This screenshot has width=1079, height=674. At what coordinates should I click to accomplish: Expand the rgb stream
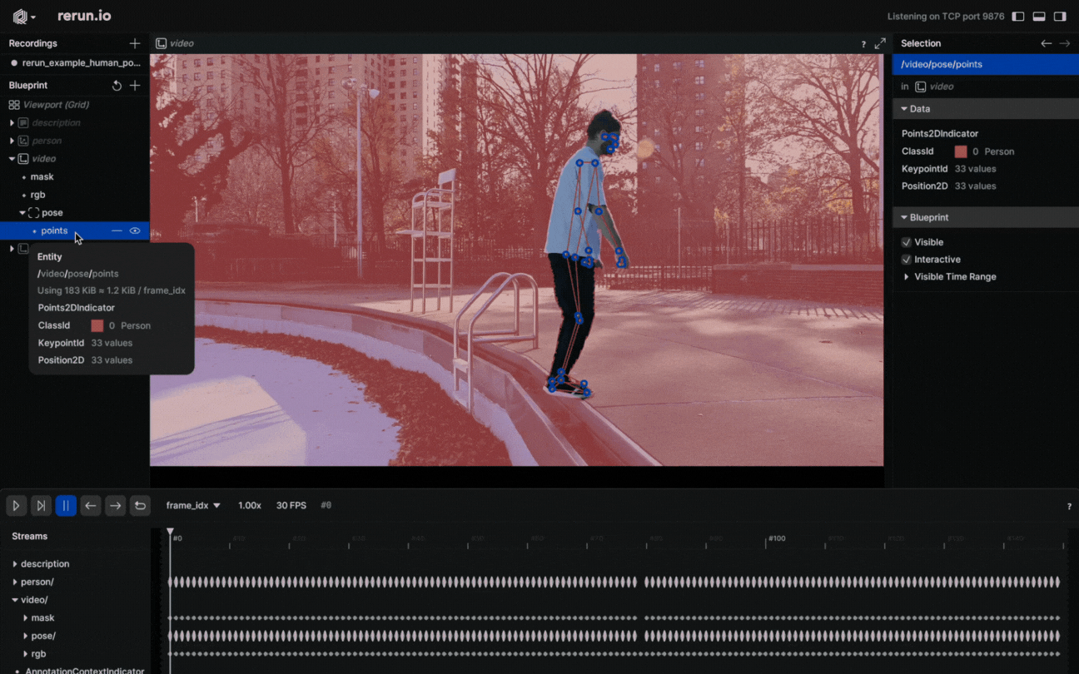point(25,654)
